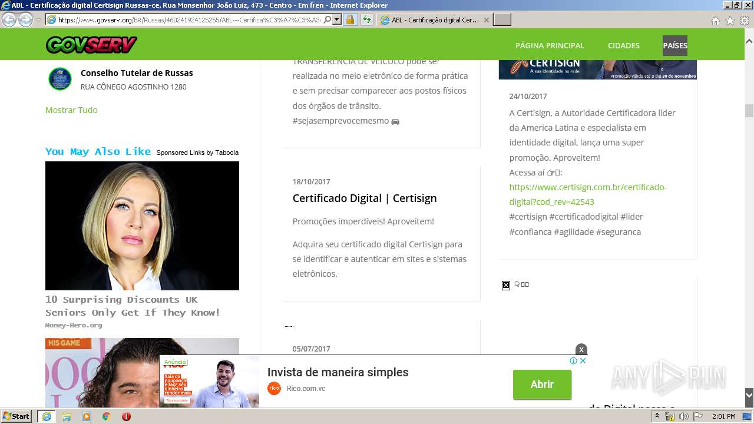Click the Promoções imperdíveis! Aproveitem! text
The height and width of the screenshot is (424, 754).
click(363, 221)
